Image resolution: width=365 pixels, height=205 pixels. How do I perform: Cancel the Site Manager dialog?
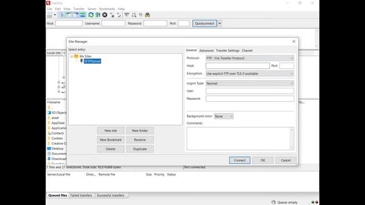pyautogui.click(x=286, y=160)
